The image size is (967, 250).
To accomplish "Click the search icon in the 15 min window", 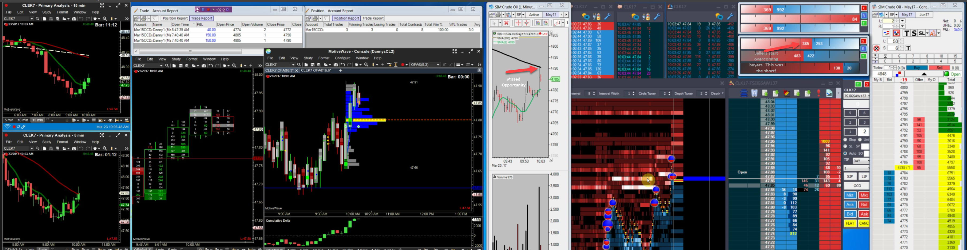I will 37,18.
